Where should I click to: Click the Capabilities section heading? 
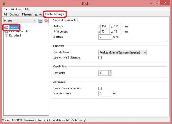coord(60,67)
